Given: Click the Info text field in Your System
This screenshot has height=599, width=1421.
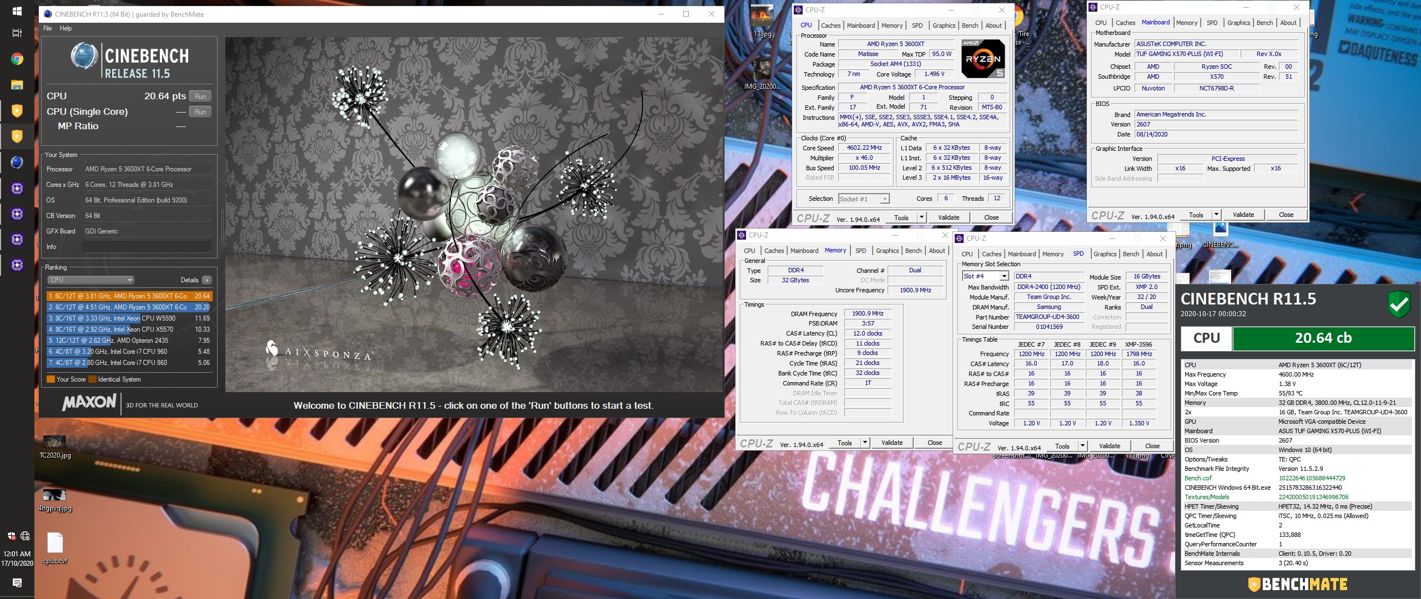Looking at the screenshot, I should point(147,247).
